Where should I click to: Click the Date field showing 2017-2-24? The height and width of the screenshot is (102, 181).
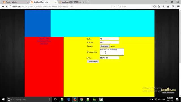point(109,58)
